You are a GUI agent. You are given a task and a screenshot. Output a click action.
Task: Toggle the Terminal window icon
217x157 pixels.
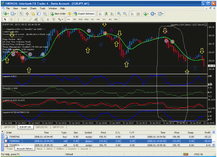39,14
